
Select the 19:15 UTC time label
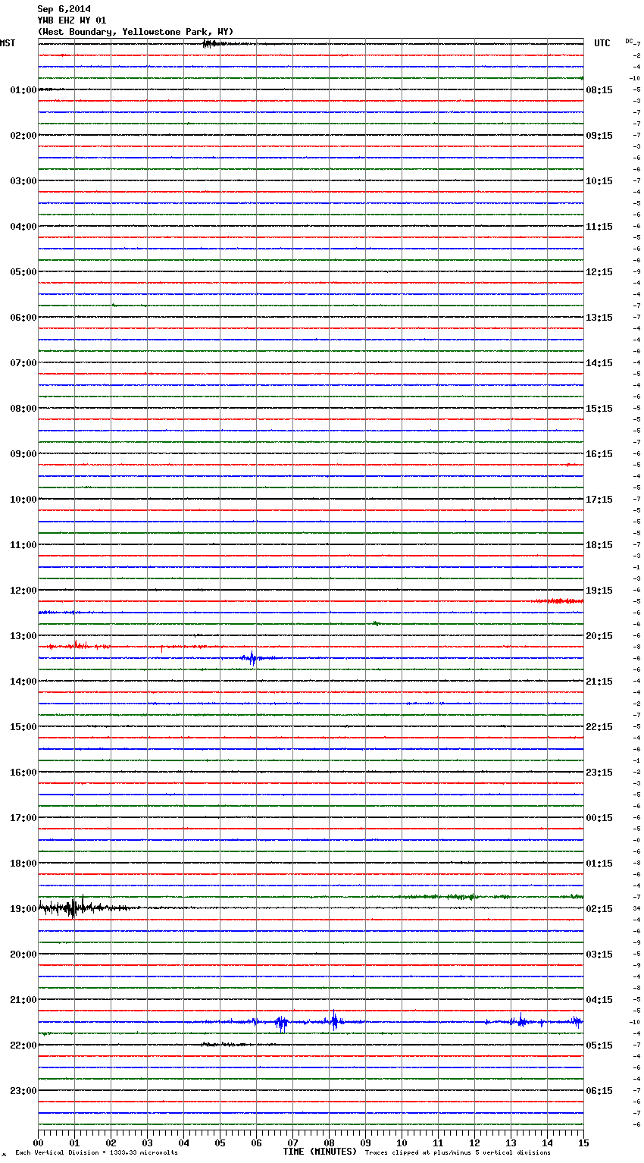pyautogui.click(x=599, y=591)
